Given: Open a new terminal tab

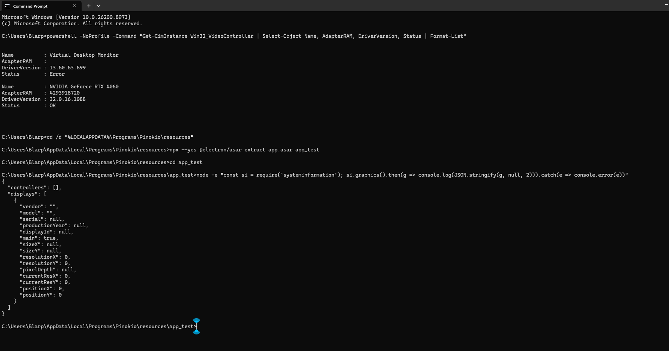Looking at the screenshot, I should [89, 6].
